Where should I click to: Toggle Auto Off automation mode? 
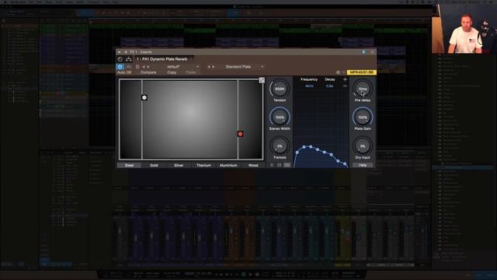(124, 72)
